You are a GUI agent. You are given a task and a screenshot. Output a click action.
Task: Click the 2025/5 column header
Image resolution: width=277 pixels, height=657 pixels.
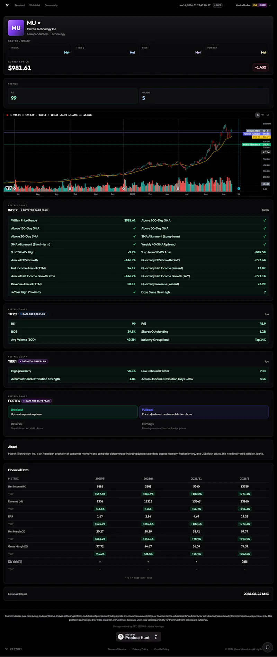pyautogui.click(x=100, y=479)
